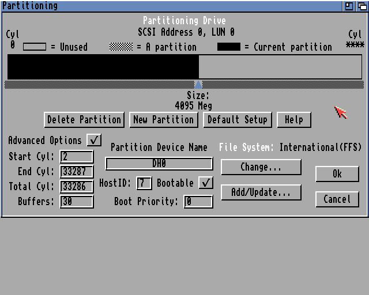The height and width of the screenshot is (295, 369).
Task: Click the DH0 partition device name field
Action: click(x=159, y=164)
